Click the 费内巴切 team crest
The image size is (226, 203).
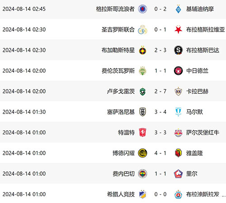pyautogui.click(x=142, y=174)
